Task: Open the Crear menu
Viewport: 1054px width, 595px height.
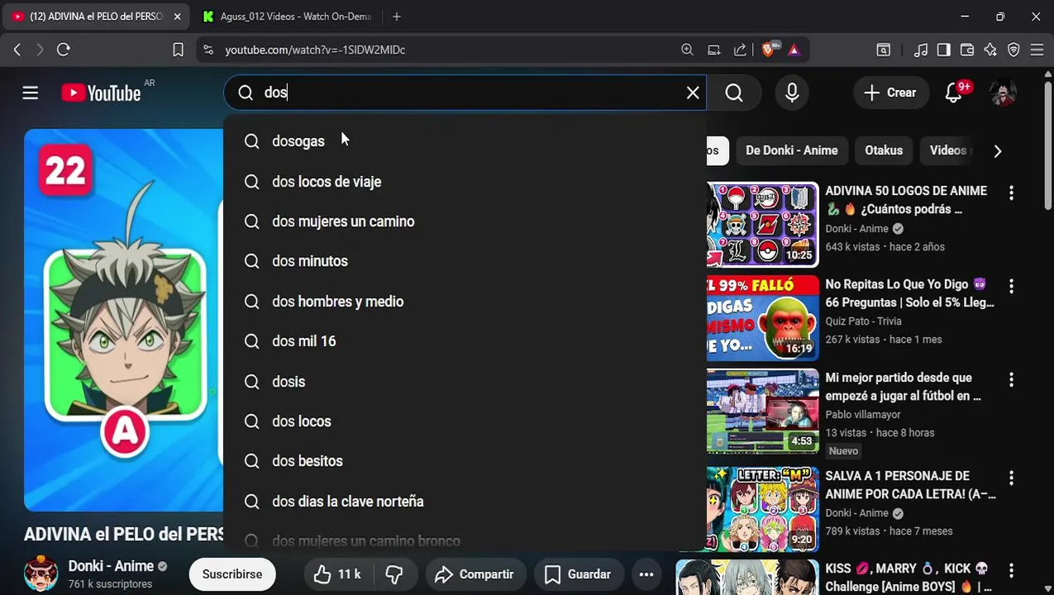Action: coord(889,93)
